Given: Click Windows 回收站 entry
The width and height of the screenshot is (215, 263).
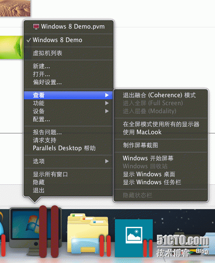Looking at the screenshot, I should pyautogui.click(x=161, y=166).
